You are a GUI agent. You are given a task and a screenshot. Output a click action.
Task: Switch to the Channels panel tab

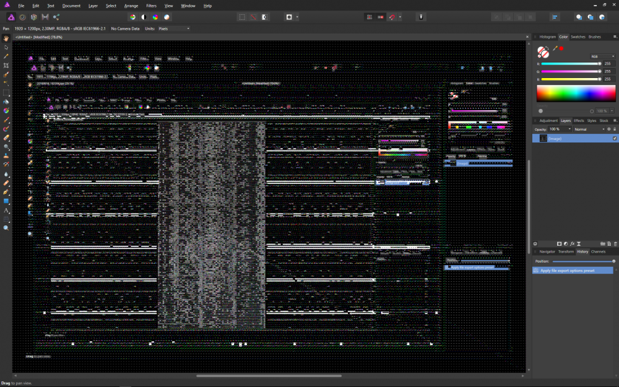coord(597,251)
